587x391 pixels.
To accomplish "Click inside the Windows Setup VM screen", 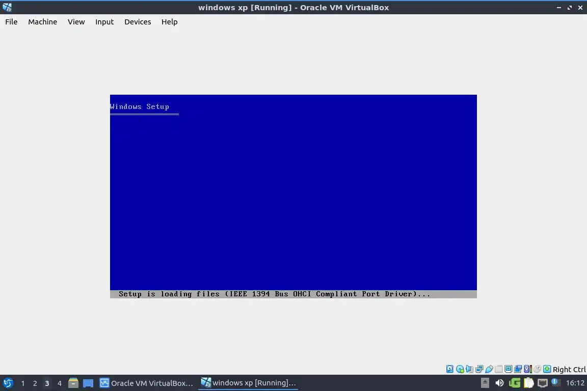I will 293,197.
